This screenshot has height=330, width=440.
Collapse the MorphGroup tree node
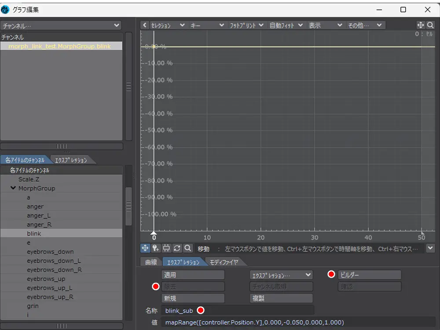(x=13, y=188)
